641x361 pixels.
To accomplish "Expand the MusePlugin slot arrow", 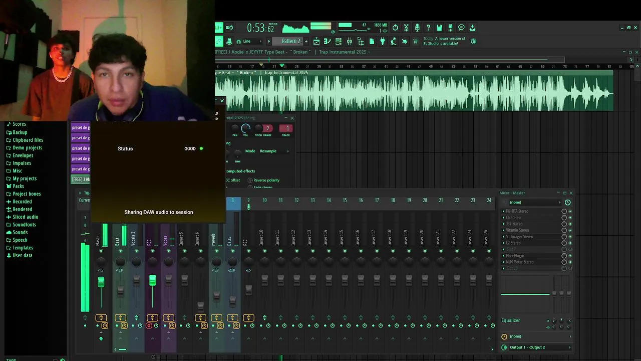I will (503, 256).
